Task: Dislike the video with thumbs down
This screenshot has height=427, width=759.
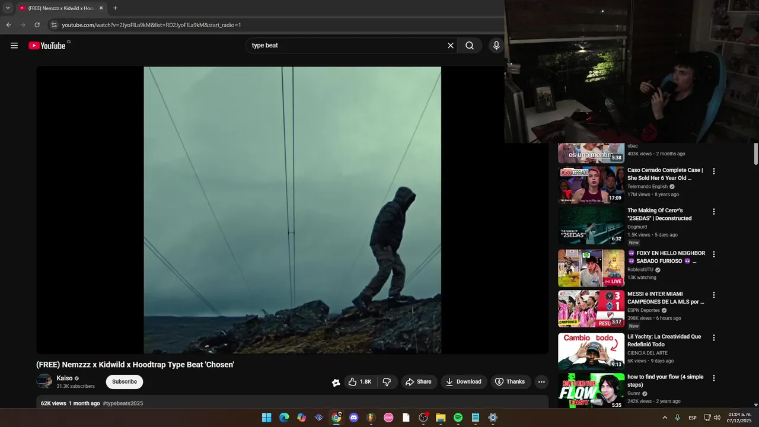Action: pos(387,382)
